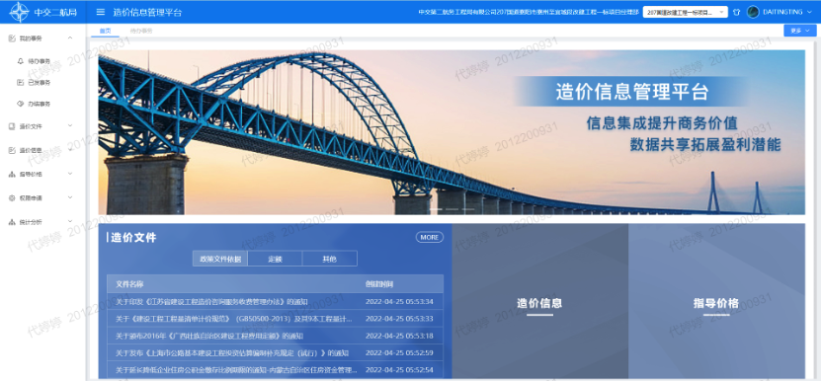
Task: Open the project selection dropdown in the header
Action: click(686, 12)
